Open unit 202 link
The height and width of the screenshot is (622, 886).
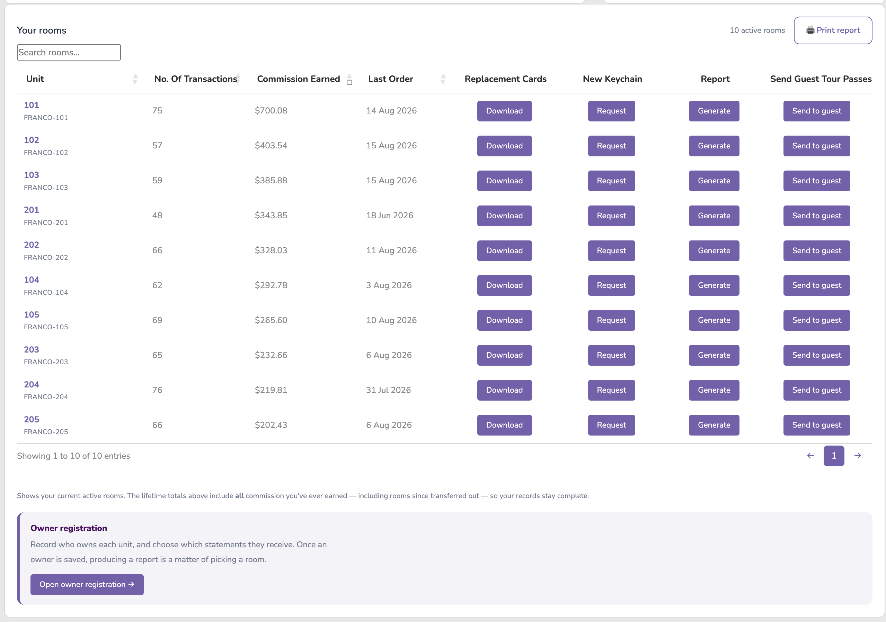tap(31, 245)
